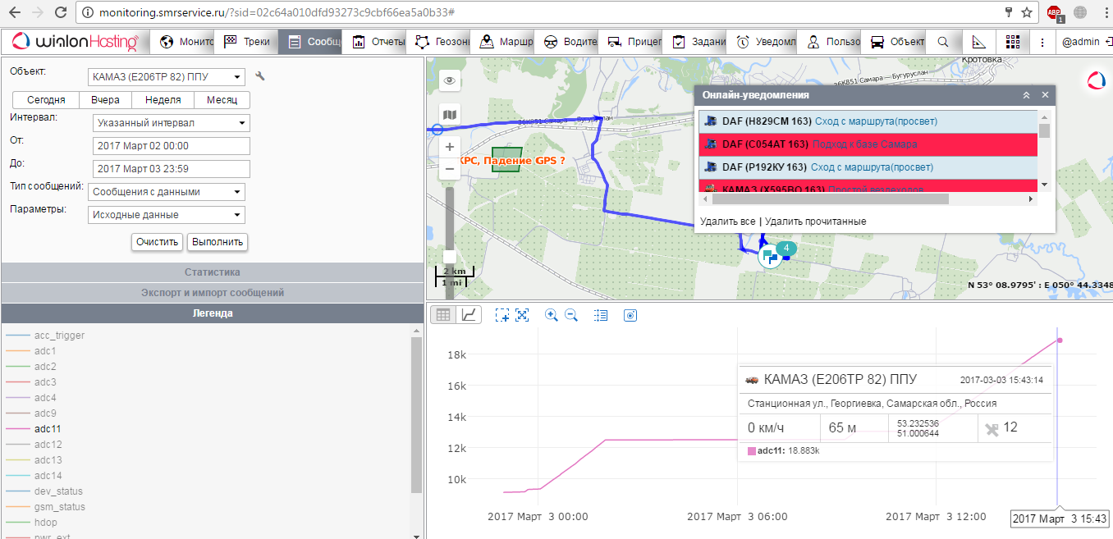
Task: Open the Объект dropdown showing КАМАЗ (Е206ТР 82) ППУ
Action: click(167, 77)
